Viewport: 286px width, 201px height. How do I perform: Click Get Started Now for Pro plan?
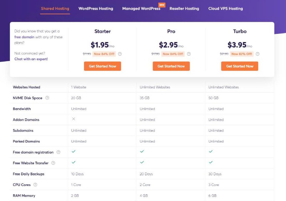coord(171,66)
